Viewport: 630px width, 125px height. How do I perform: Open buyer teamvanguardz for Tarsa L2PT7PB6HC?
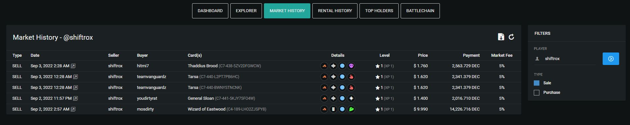point(152,77)
